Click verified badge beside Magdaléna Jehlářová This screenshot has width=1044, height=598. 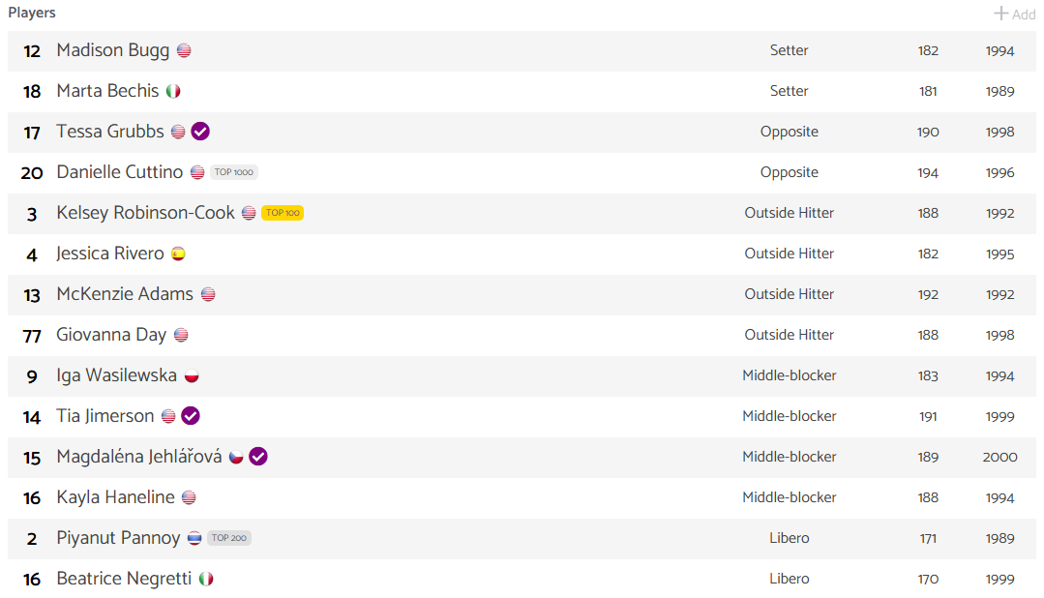click(x=258, y=456)
